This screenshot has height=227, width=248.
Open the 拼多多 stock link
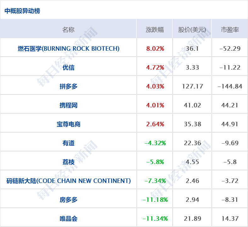(x=68, y=86)
